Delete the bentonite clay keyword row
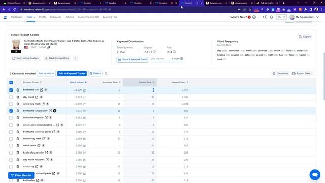 [18, 90]
